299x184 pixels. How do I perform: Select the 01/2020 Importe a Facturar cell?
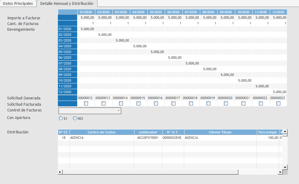pos(86,18)
